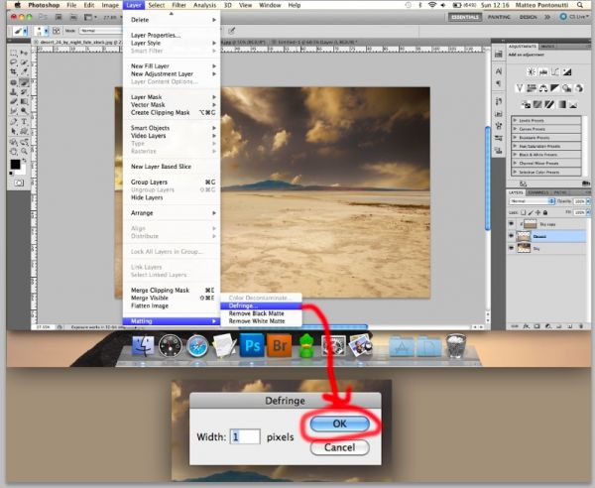Select the Rectangular Marquee tool

point(13,53)
